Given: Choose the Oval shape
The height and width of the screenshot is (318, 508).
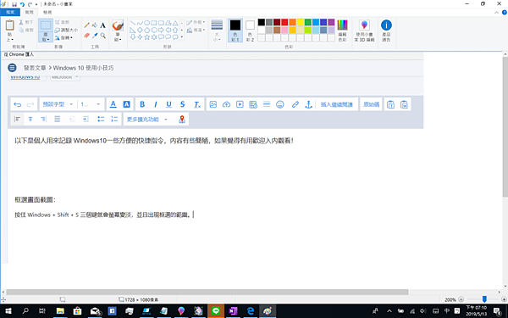Looking at the screenshot, I should pyautogui.click(x=146, y=23).
